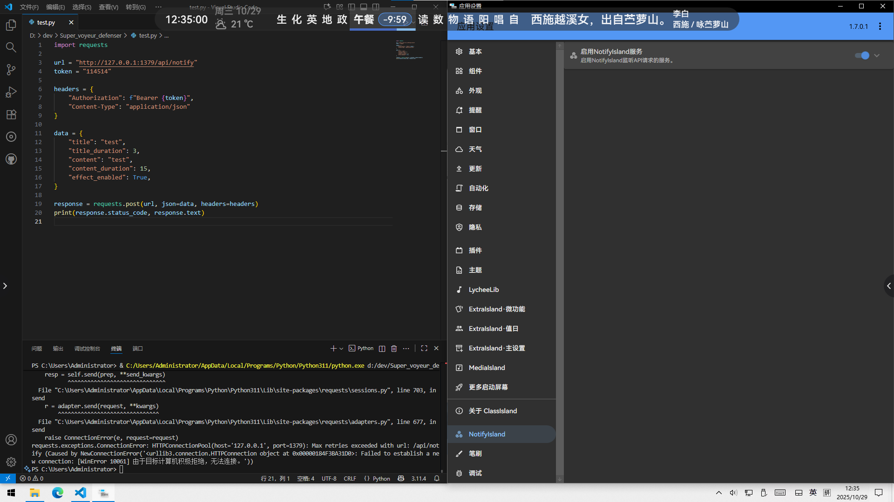Split the terminal panel
This screenshot has height=502, width=894.
coord(382,349)
